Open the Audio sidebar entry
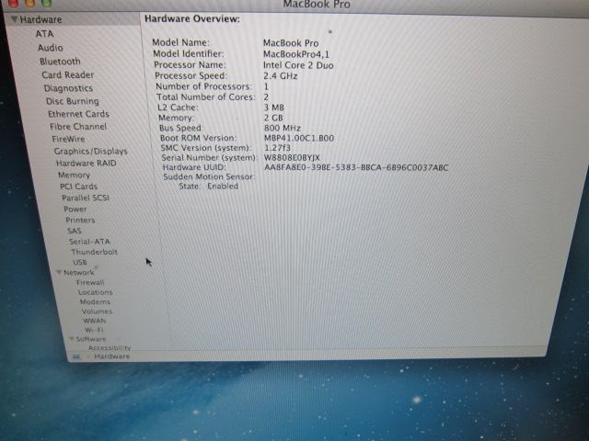Screen dimensions: 589x441 point(51,48)
